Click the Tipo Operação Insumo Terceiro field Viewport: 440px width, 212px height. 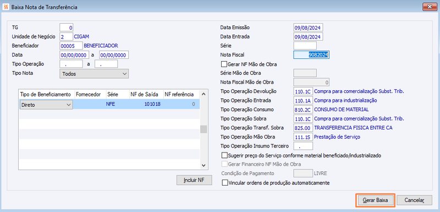tap(303, 146)
